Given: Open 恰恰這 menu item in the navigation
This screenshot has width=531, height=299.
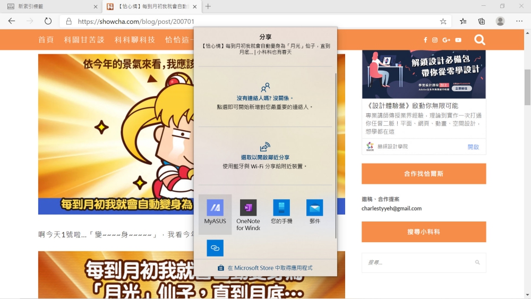Looking at the screenshot, I should [x=179, y=40].
